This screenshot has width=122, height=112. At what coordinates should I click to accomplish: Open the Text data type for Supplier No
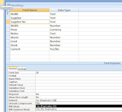point(64,22)
